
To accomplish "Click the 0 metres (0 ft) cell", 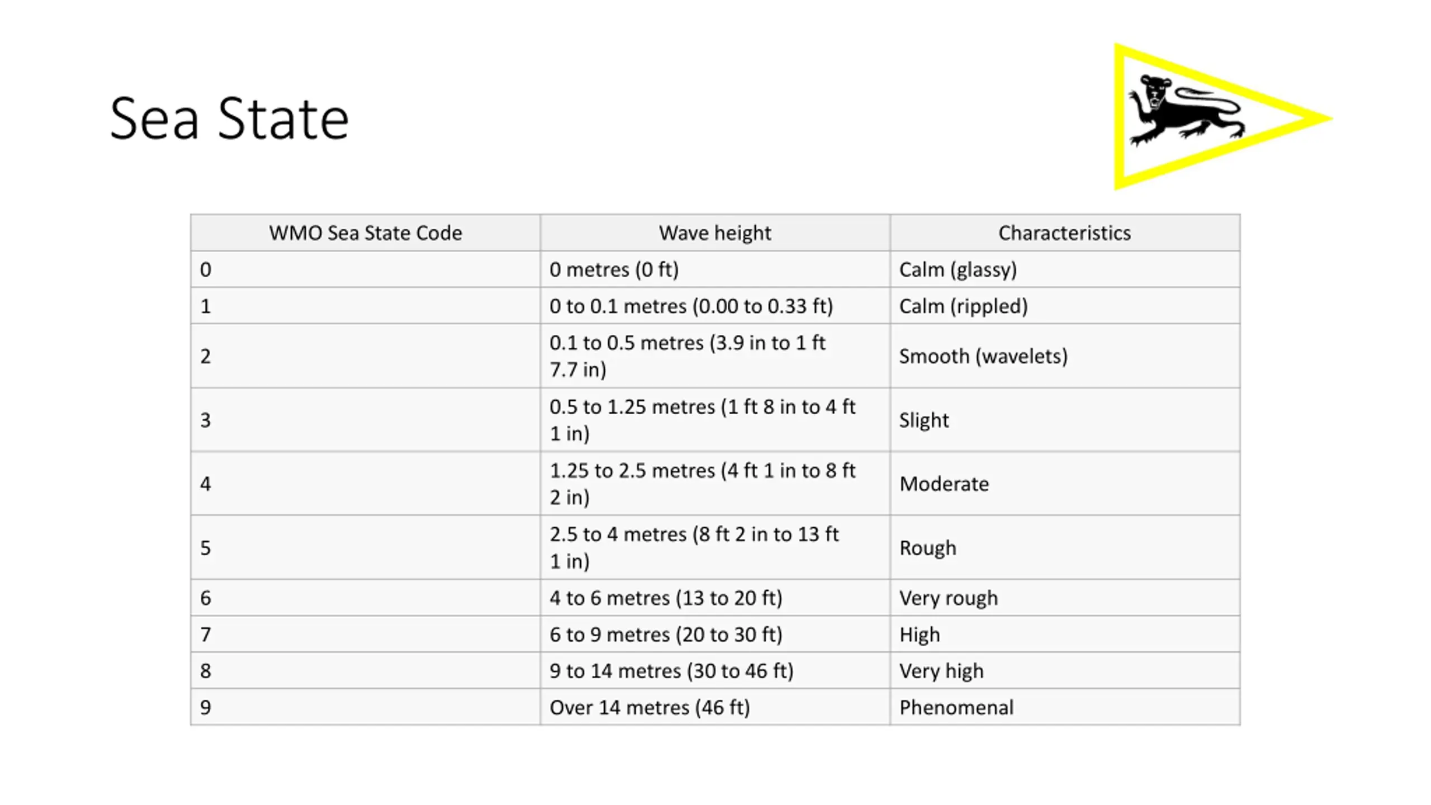I will (x=715, y=269).
